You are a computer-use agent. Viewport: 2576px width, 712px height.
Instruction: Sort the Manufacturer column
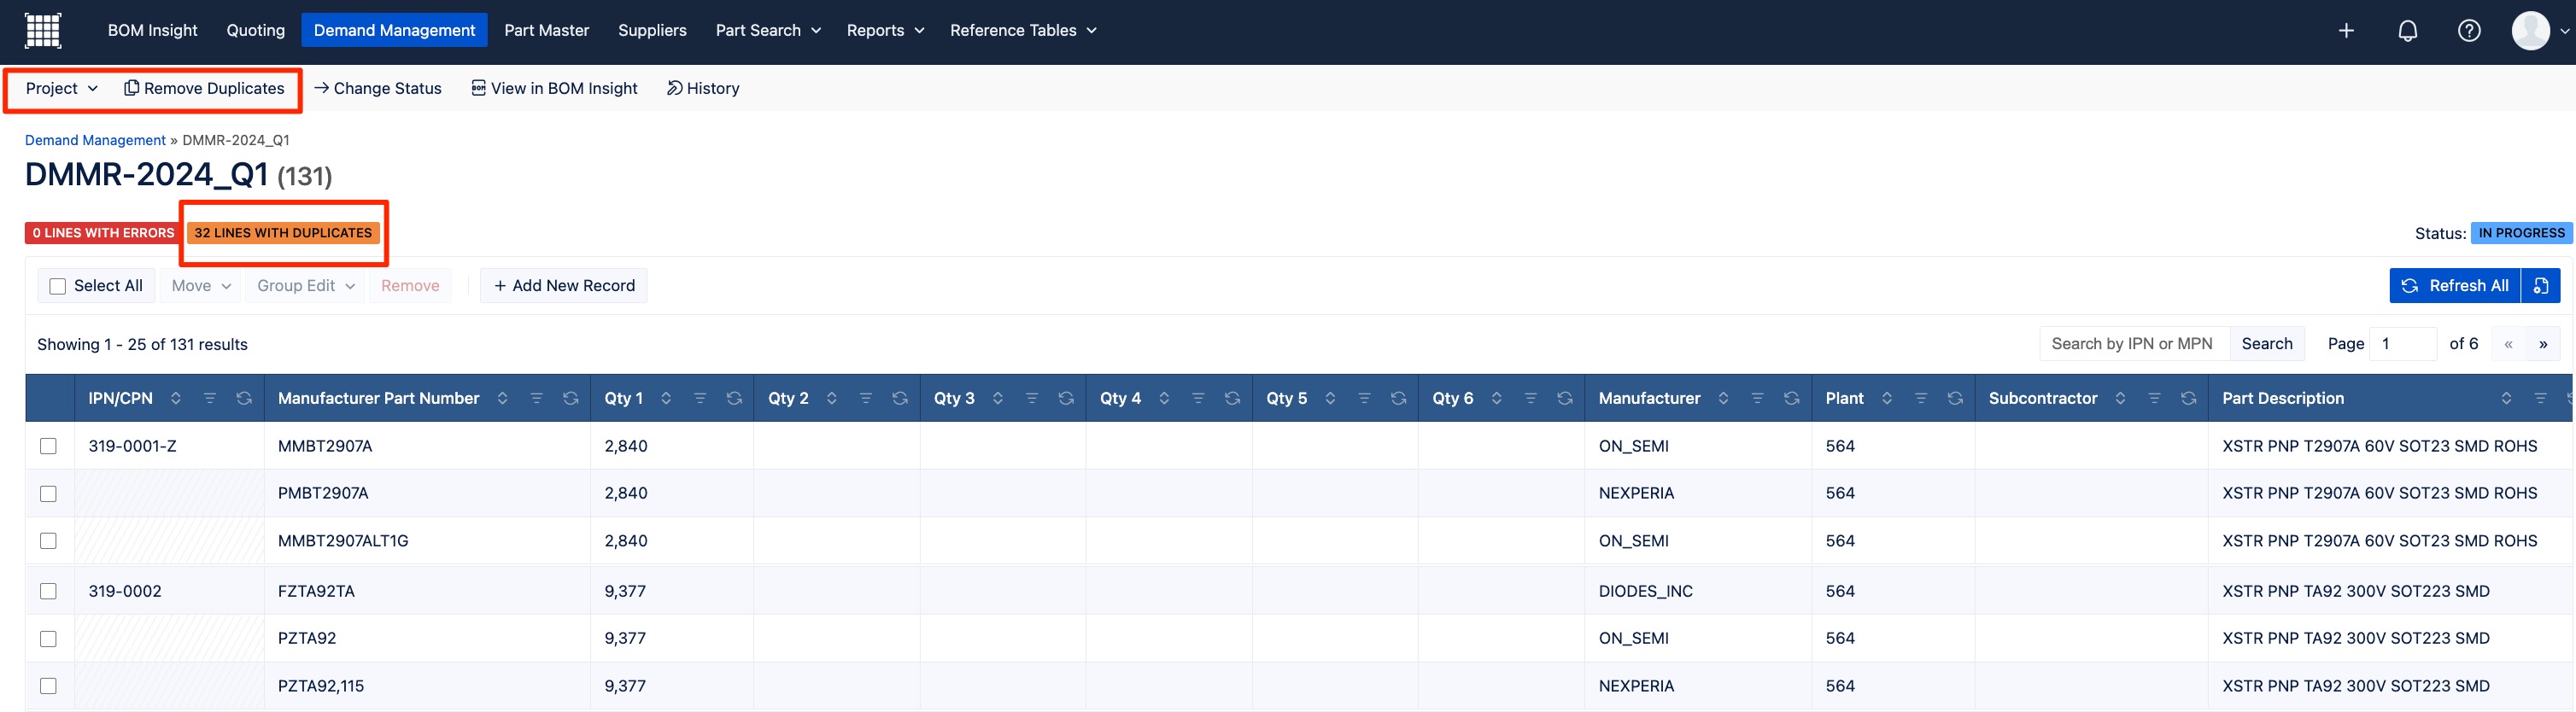click(x=1723, y=398)
